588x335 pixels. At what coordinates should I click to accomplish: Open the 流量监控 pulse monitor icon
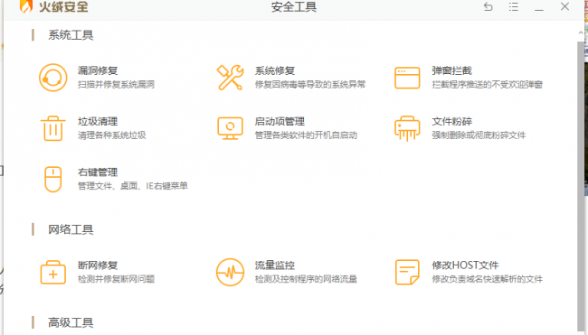231,272
